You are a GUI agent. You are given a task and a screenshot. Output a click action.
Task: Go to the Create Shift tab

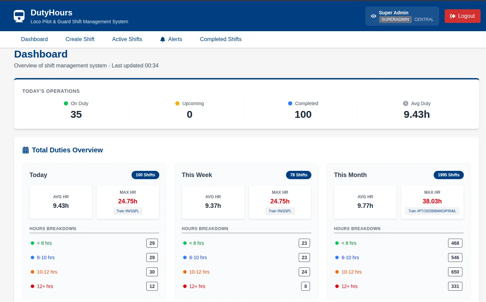pyautogui.click(x=80, y=39)
